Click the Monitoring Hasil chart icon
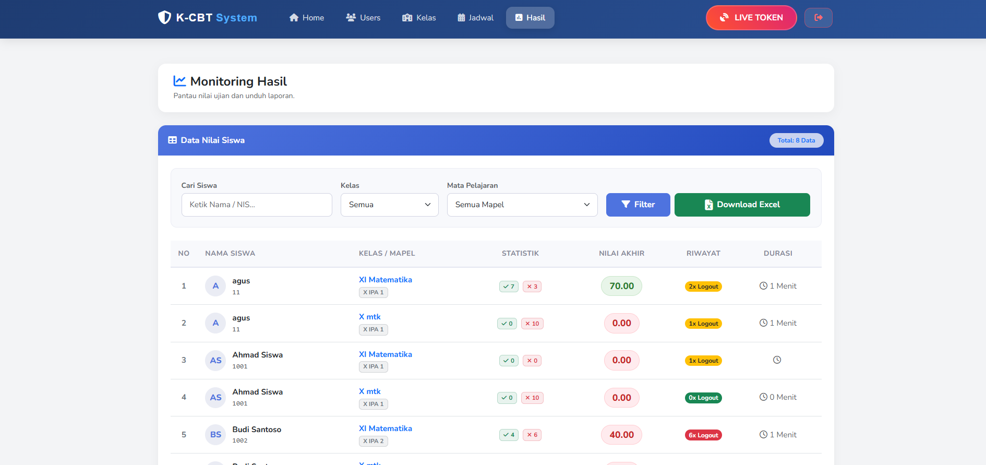Viewport: 986px width, 465px height. pos(179,81)
